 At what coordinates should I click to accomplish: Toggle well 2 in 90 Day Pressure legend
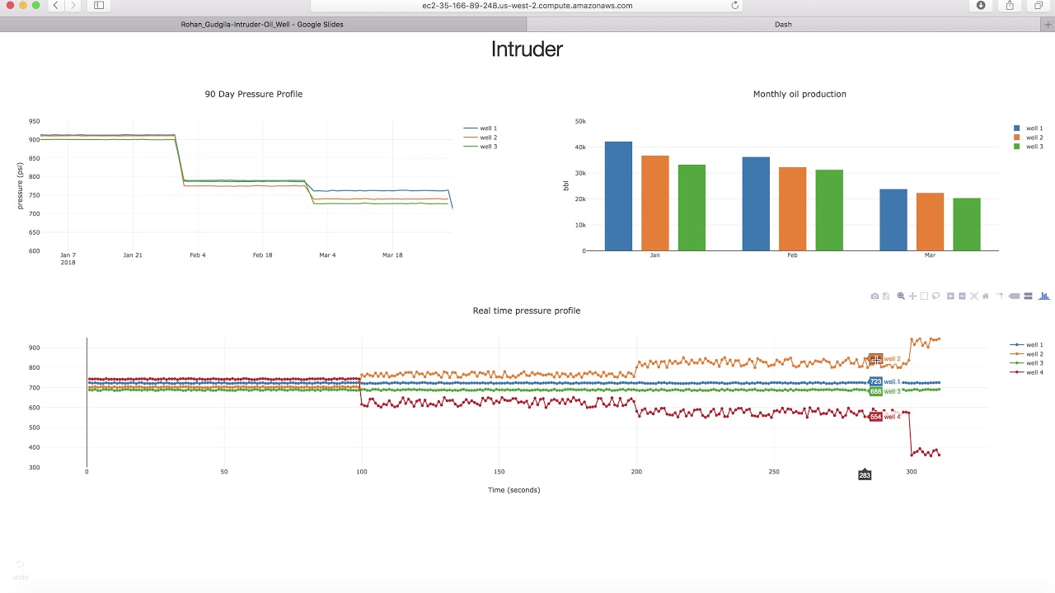[x=481, y=138]
